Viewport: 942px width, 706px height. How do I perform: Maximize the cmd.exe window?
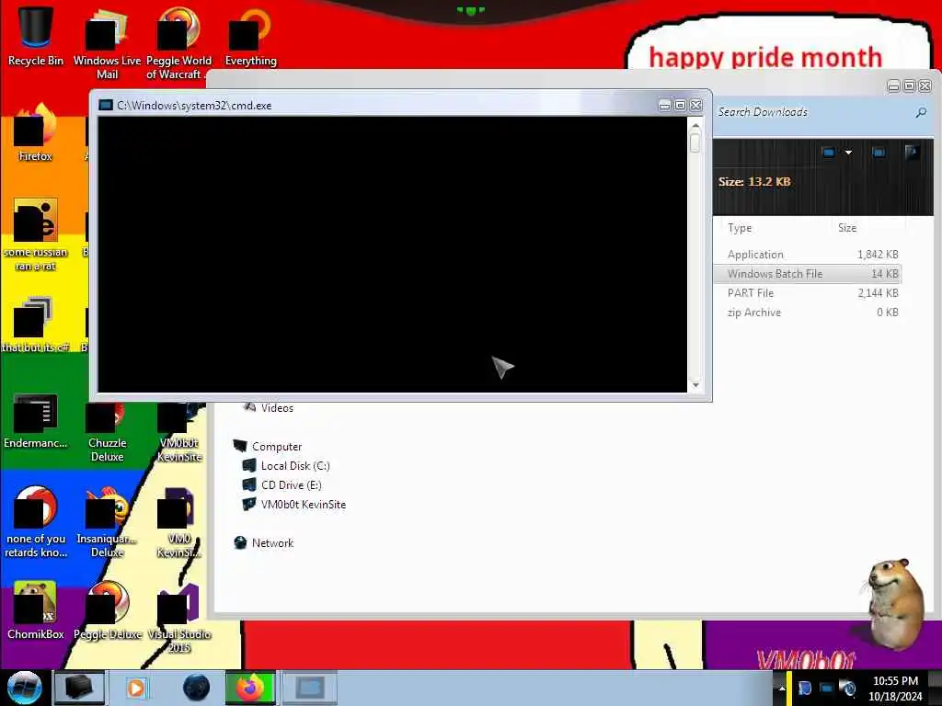pyautogui.click(x=680, y=105)
